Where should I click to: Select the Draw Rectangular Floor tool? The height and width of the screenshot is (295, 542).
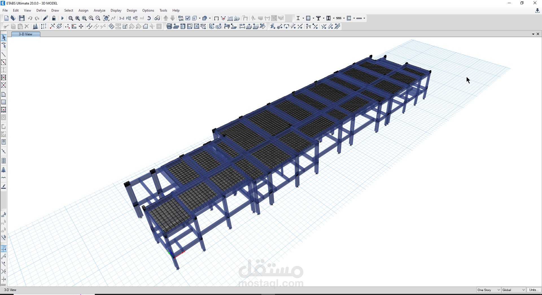(4, 102)
